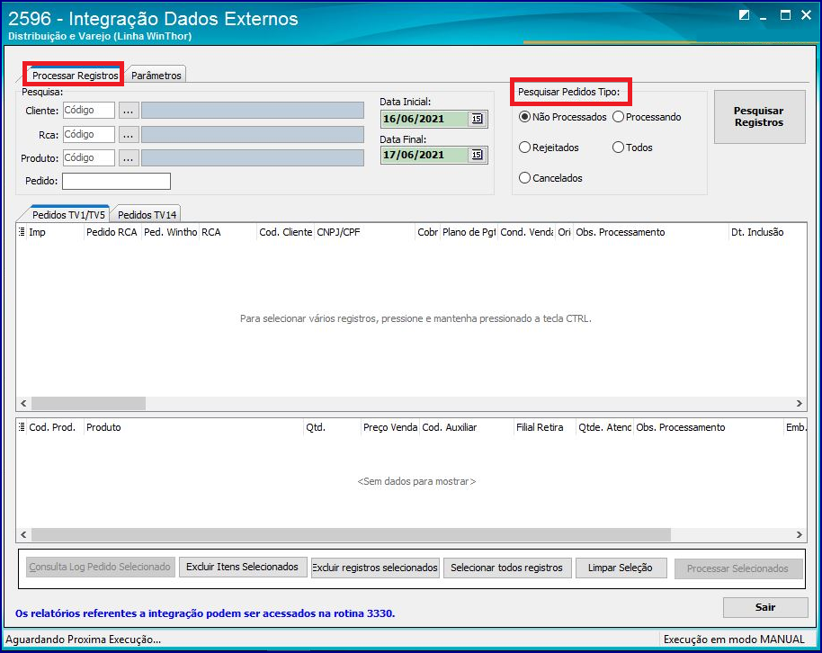Sort by Preço Venda column header
Viewport: 822px width, 653px height.
[x=390, y=427]
